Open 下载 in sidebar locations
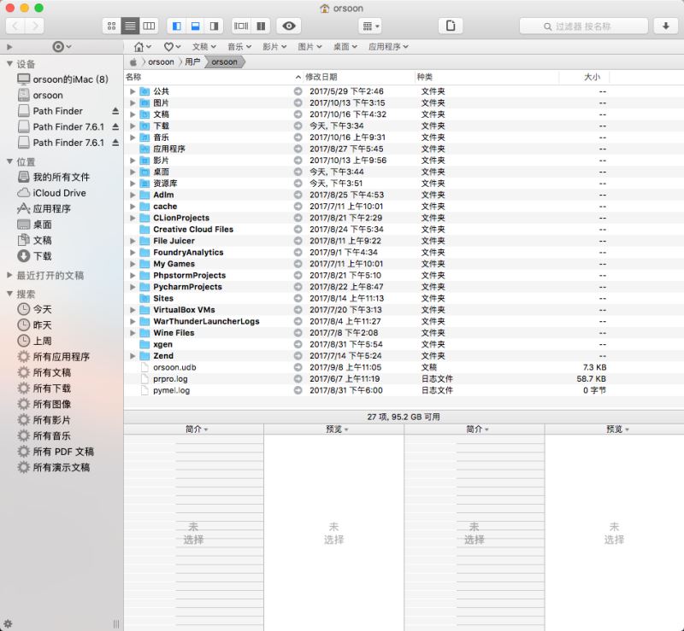 coord(34,256)
